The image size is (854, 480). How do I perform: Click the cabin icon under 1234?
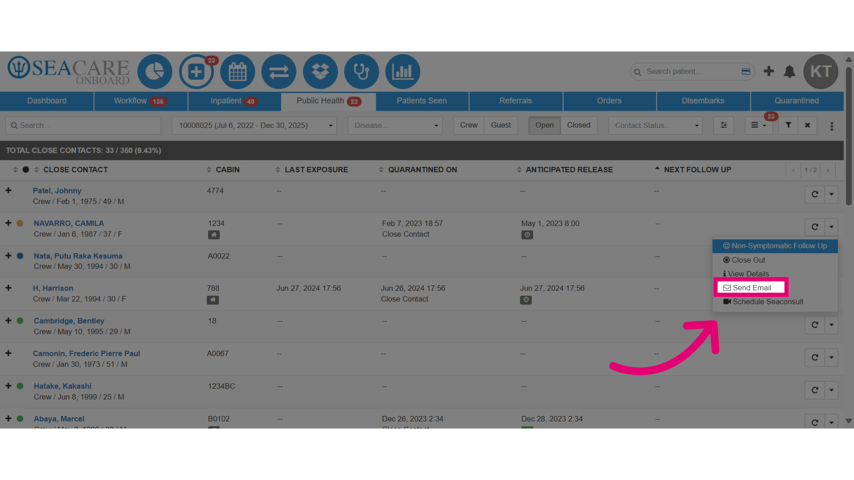click(214, 235)
